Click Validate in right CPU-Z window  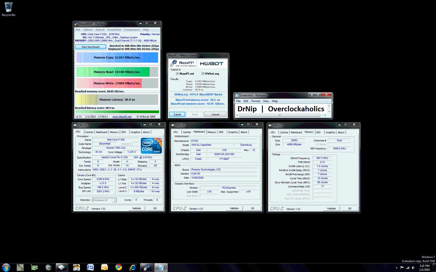(x=331, y=209)
